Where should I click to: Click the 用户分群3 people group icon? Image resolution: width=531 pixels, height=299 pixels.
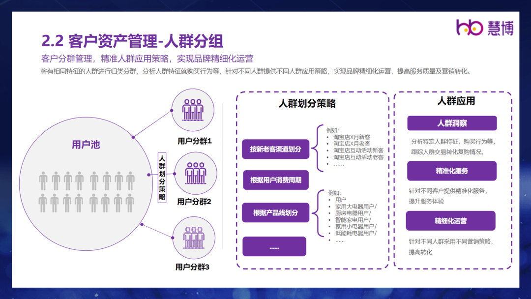[x=194, y=238]
